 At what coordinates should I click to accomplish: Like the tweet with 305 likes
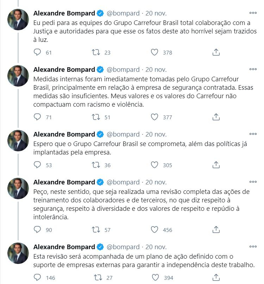pyautogui.click(x=154, y=165)
